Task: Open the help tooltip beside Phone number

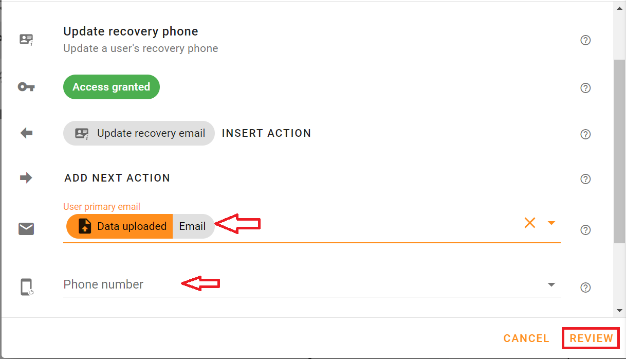Action: point(585,288)
